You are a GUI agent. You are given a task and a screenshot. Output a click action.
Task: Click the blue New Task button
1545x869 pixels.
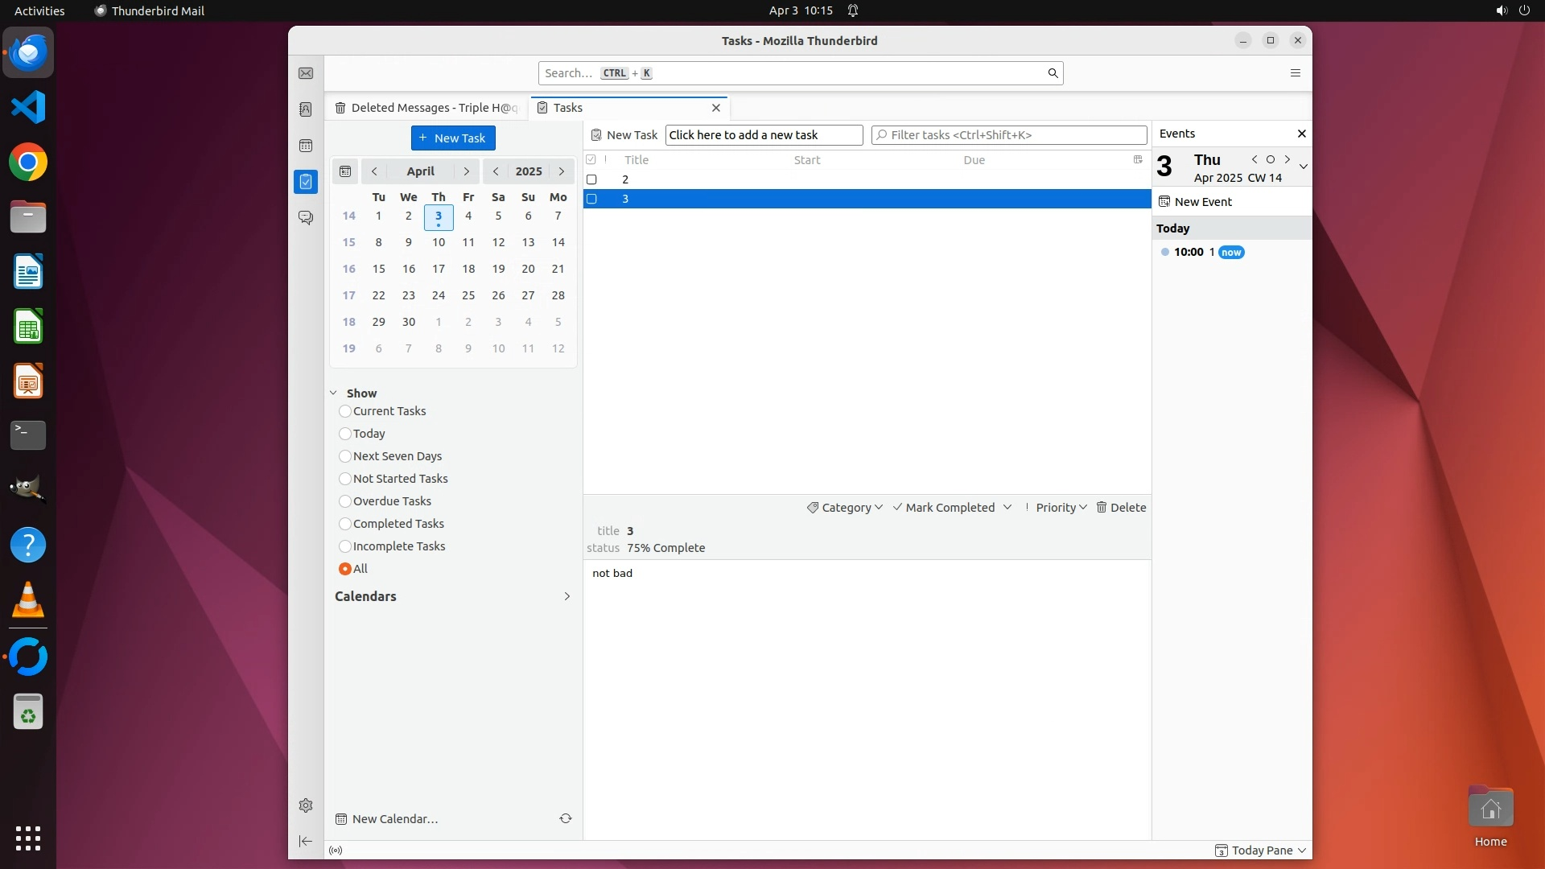point(453,138)
